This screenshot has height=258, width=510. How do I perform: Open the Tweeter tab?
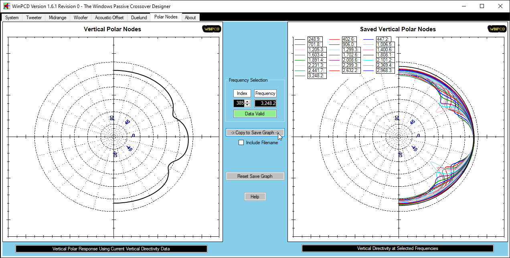(34, 18)
